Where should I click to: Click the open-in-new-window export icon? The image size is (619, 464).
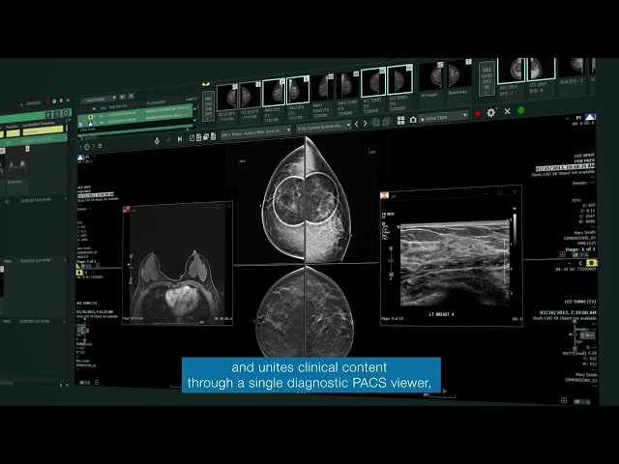tap(192, 137)
